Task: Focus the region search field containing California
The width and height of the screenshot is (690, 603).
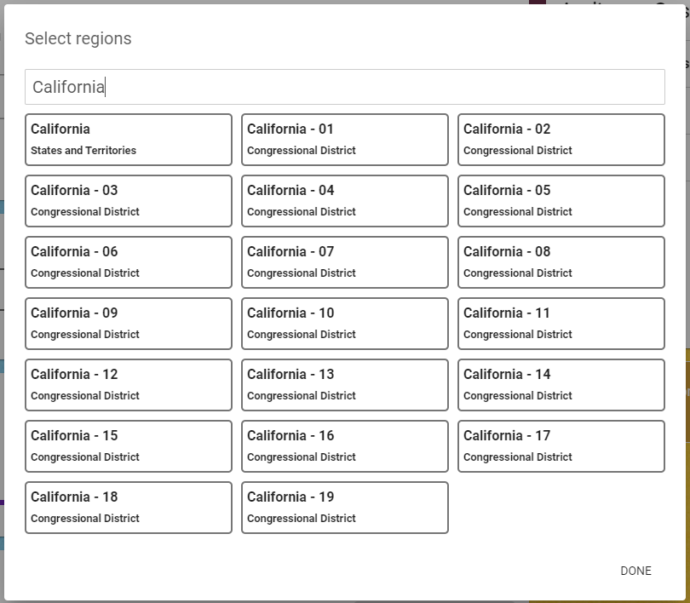Action: [x=345, y=87]
